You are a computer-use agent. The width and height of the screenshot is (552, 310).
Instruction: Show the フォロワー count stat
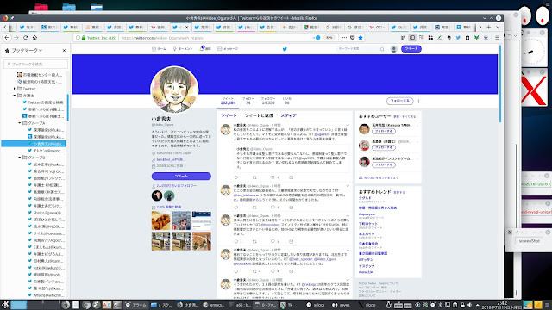pos(268,101)
